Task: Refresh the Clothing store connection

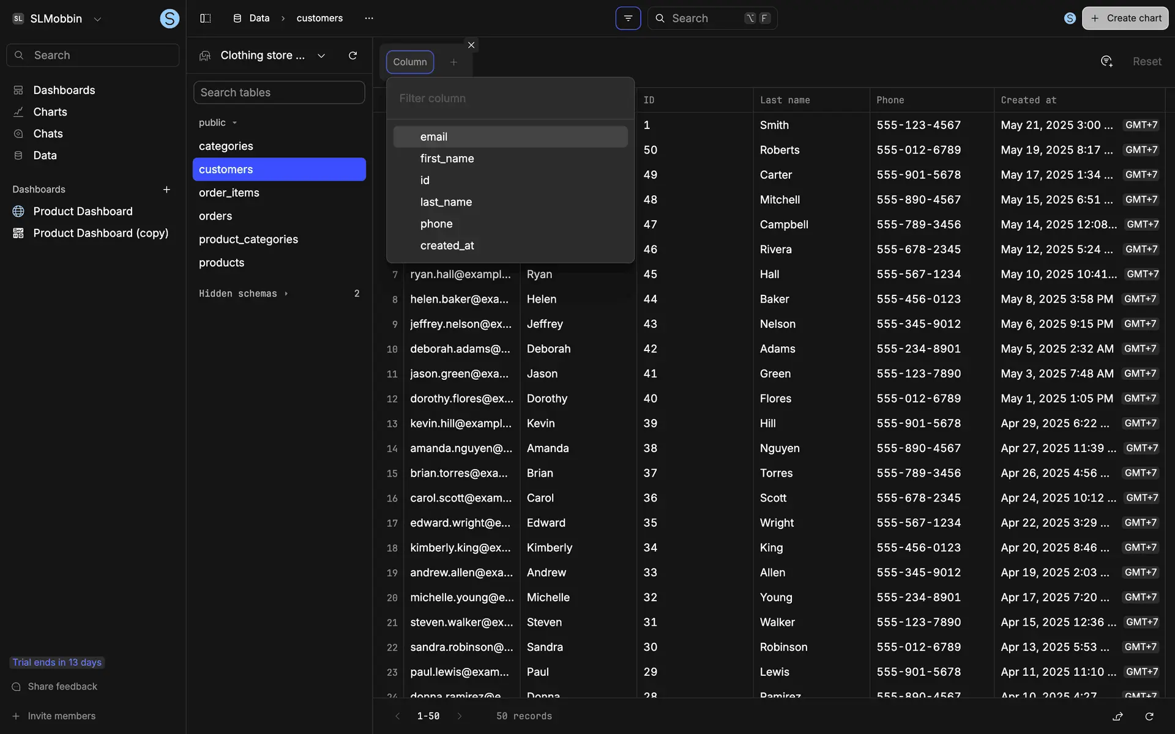Action: (352, 56)
